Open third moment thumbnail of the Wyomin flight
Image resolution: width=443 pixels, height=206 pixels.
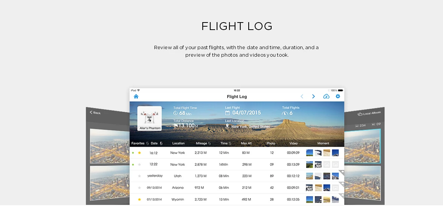click(x=327, y=199)
